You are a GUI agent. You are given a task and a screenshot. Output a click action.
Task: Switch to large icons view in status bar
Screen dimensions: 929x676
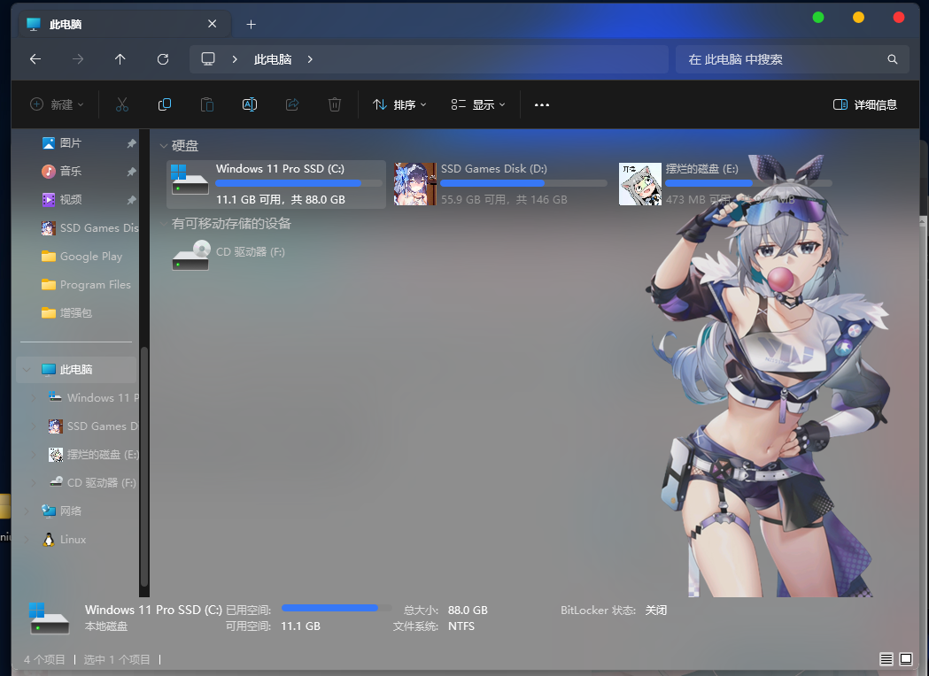coord(906,659)
